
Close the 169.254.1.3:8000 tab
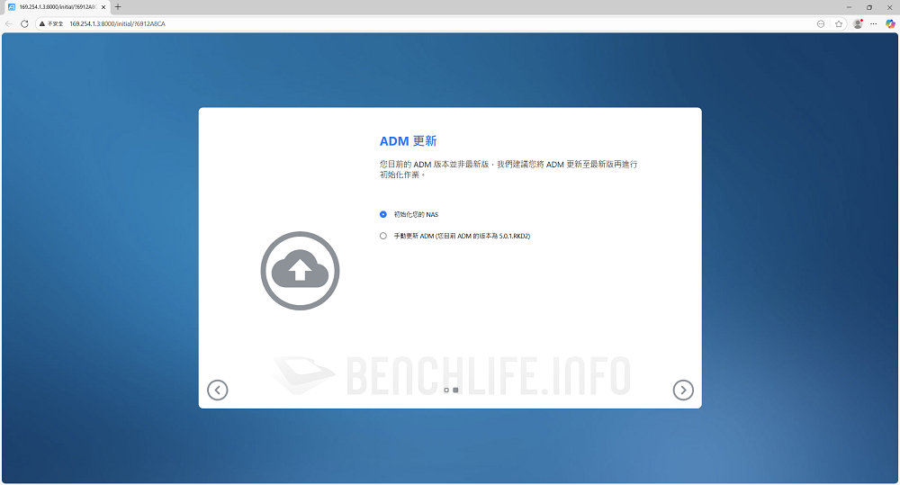click(x=104, y=6)
